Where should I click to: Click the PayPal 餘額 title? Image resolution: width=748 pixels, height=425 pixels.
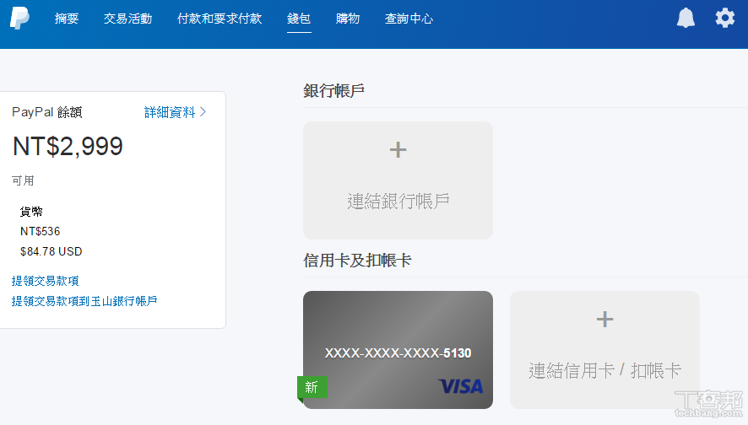46,112
